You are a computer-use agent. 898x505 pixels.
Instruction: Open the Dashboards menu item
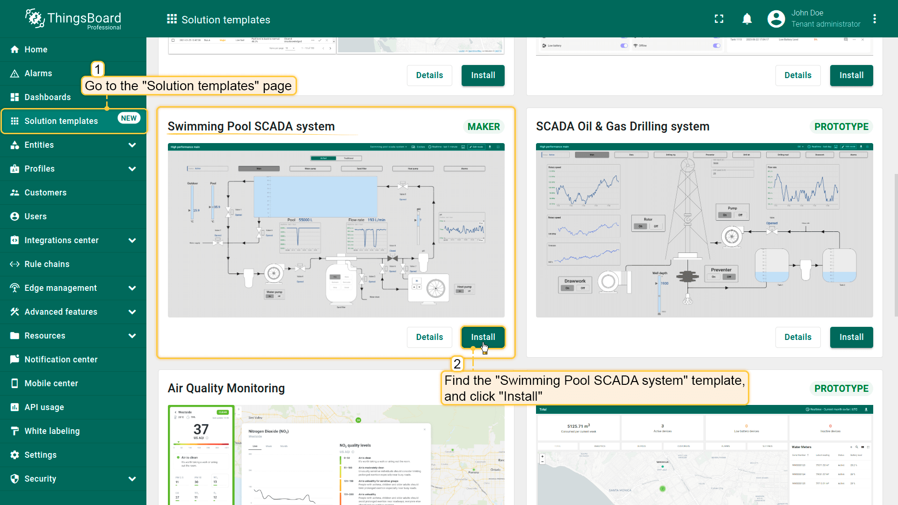(x=47, y=97)
